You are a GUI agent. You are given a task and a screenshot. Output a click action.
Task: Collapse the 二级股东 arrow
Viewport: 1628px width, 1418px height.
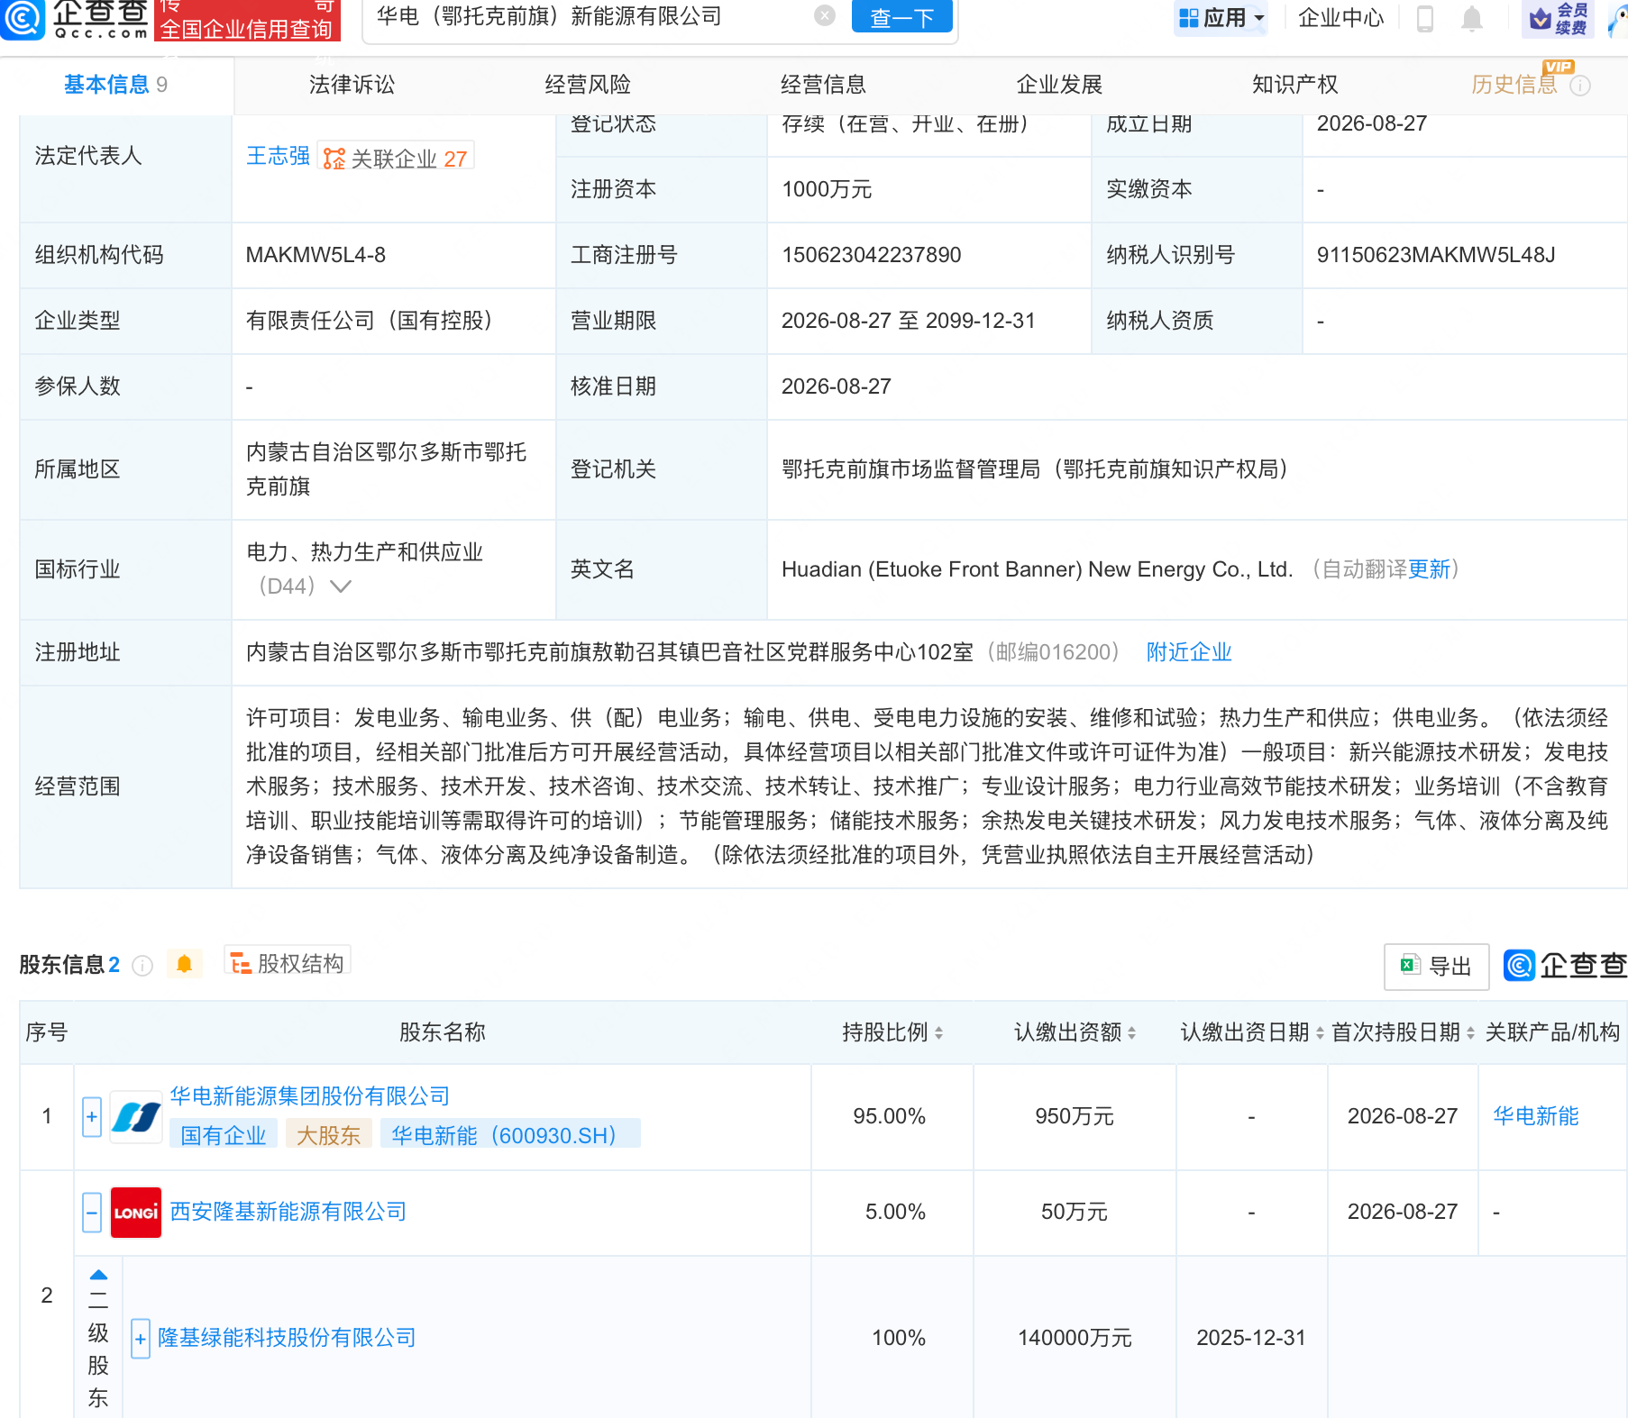(98, 1275)
